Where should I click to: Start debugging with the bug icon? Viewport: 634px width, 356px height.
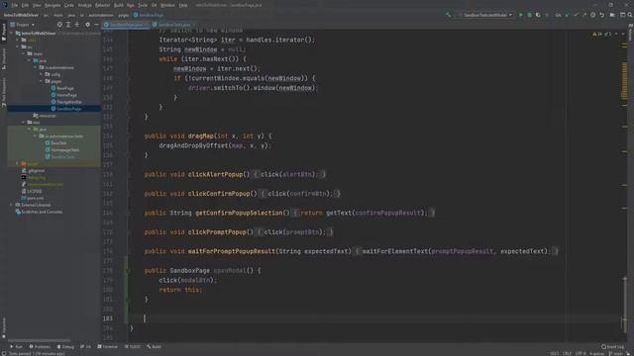coord(529,15)
